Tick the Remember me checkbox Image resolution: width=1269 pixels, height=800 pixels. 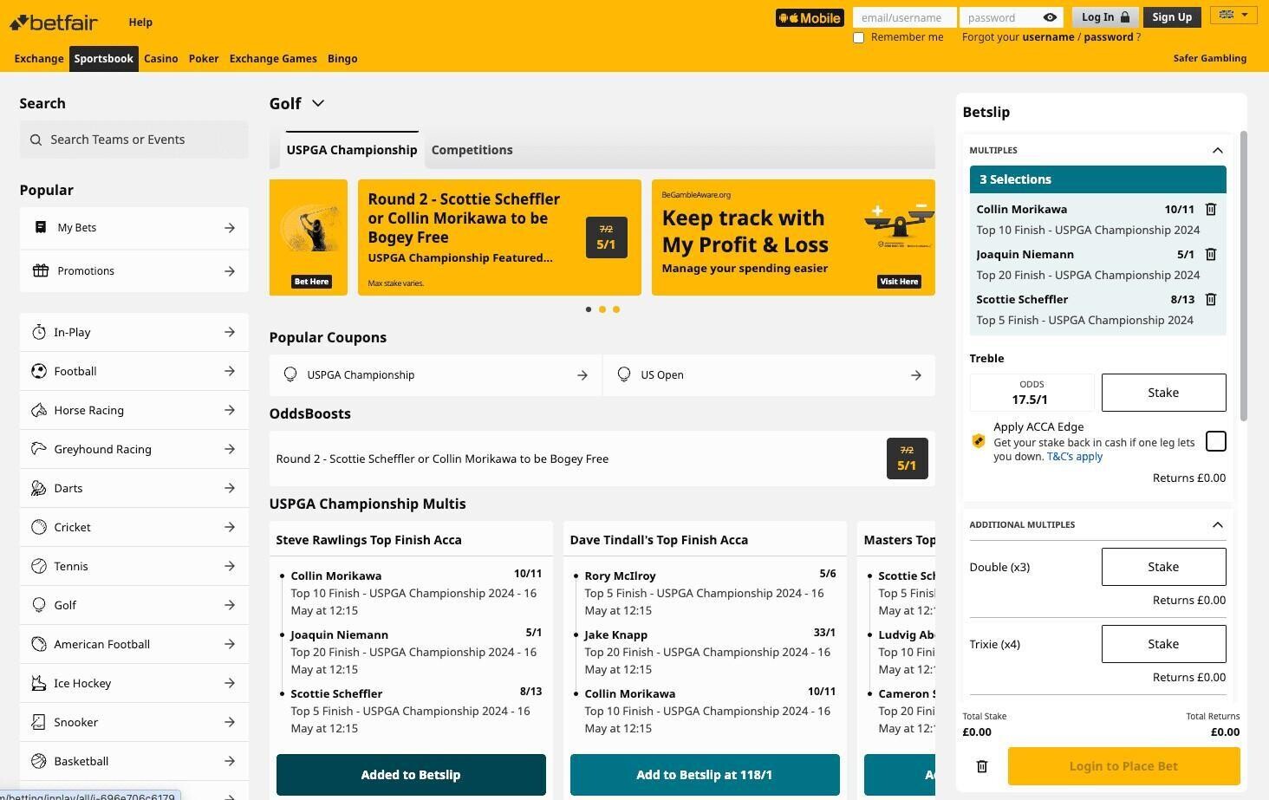859,37
